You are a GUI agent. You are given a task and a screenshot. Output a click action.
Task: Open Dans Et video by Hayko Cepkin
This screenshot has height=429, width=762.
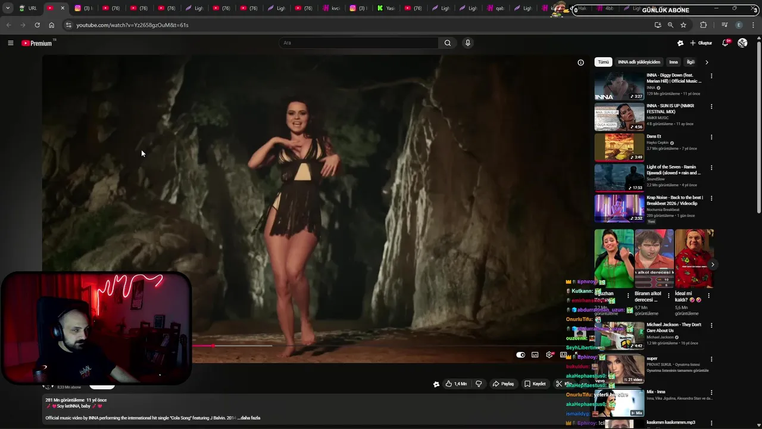pyautogui.click(x=619, y=147)
